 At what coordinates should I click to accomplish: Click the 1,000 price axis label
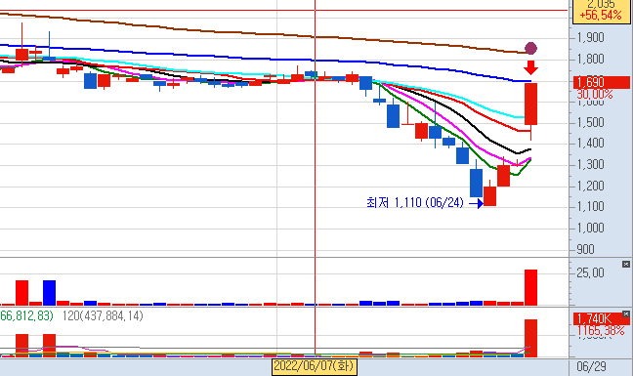pyautogui.click(x=591, y=228)
